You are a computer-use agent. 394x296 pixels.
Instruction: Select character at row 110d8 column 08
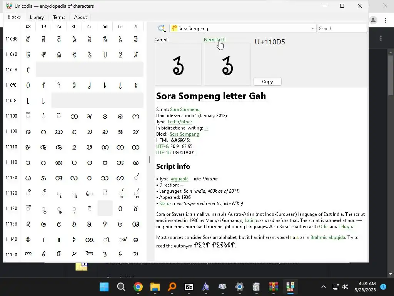[28, 39]
